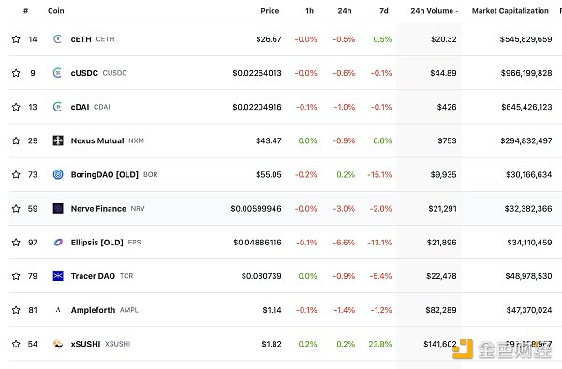Open the Tracer DAO coin link
The width and height of the screenshot is (562, 369).
tap(93, 276)
